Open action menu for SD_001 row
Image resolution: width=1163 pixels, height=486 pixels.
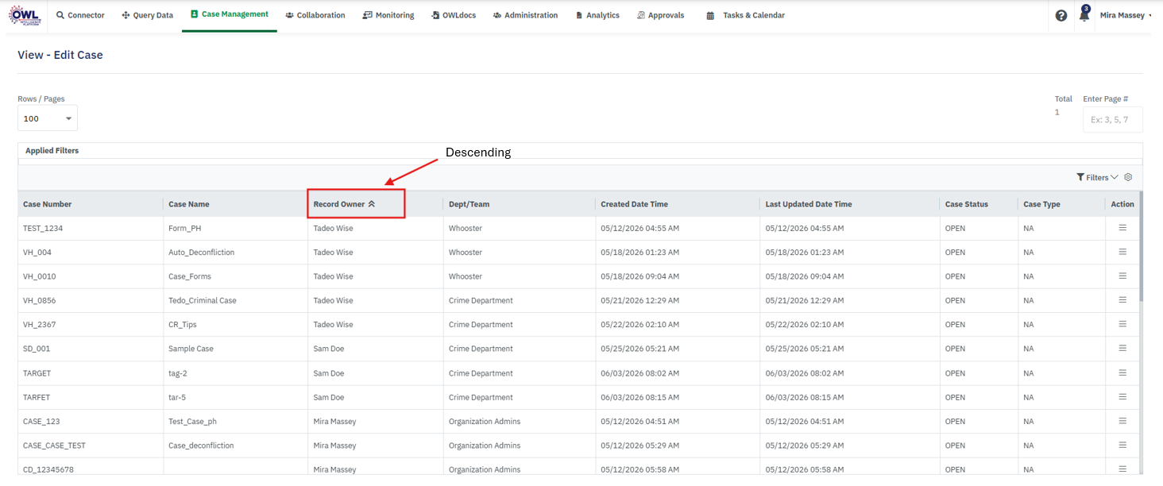coord(1122,348)
